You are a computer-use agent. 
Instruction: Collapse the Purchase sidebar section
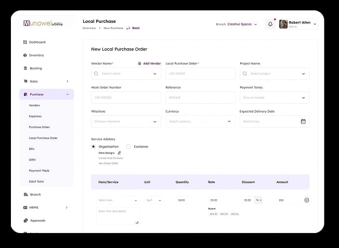(x=68, y=94)
